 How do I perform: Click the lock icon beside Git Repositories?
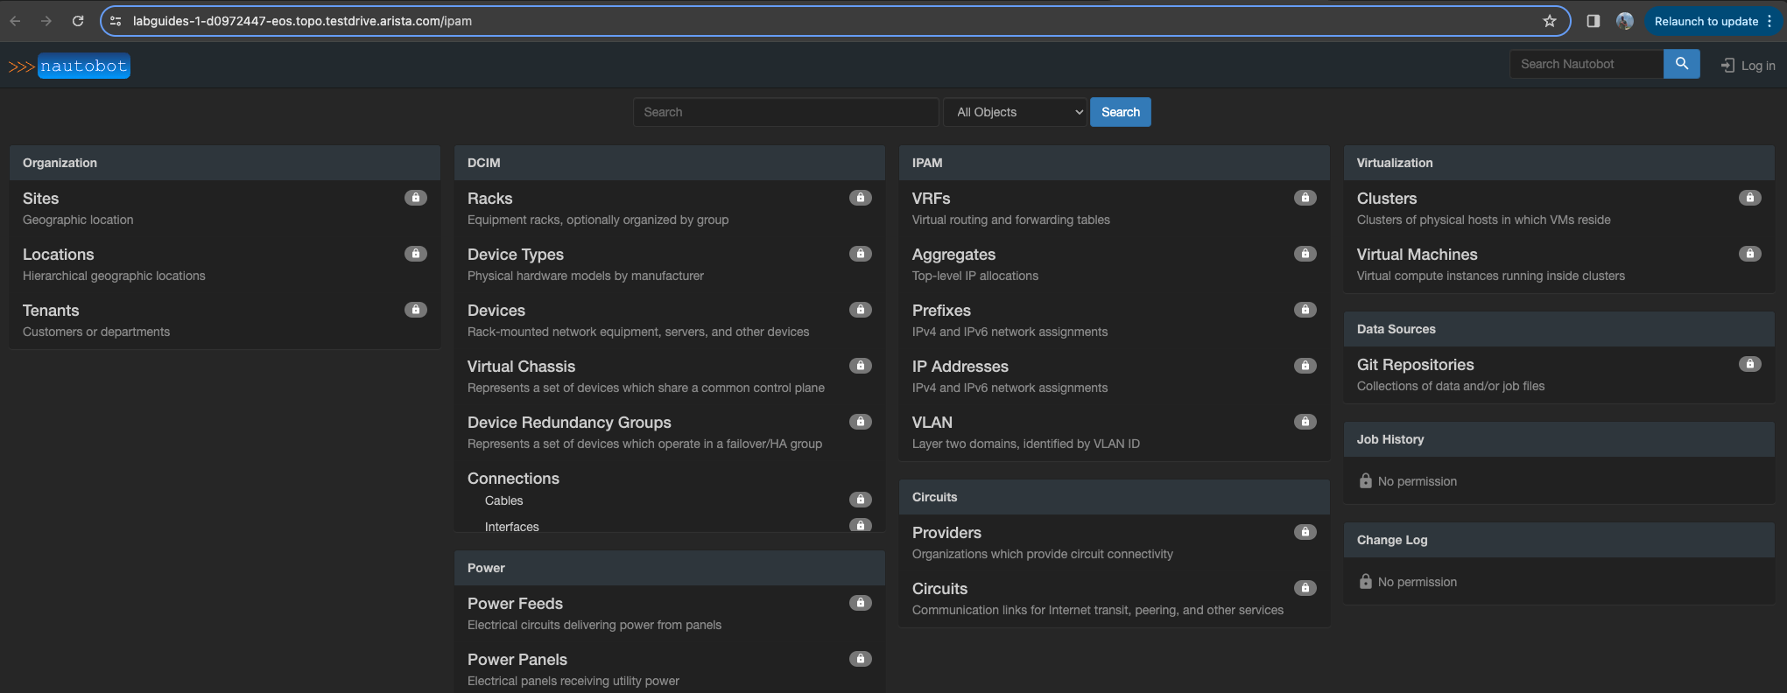click(x=1750, y=364)
